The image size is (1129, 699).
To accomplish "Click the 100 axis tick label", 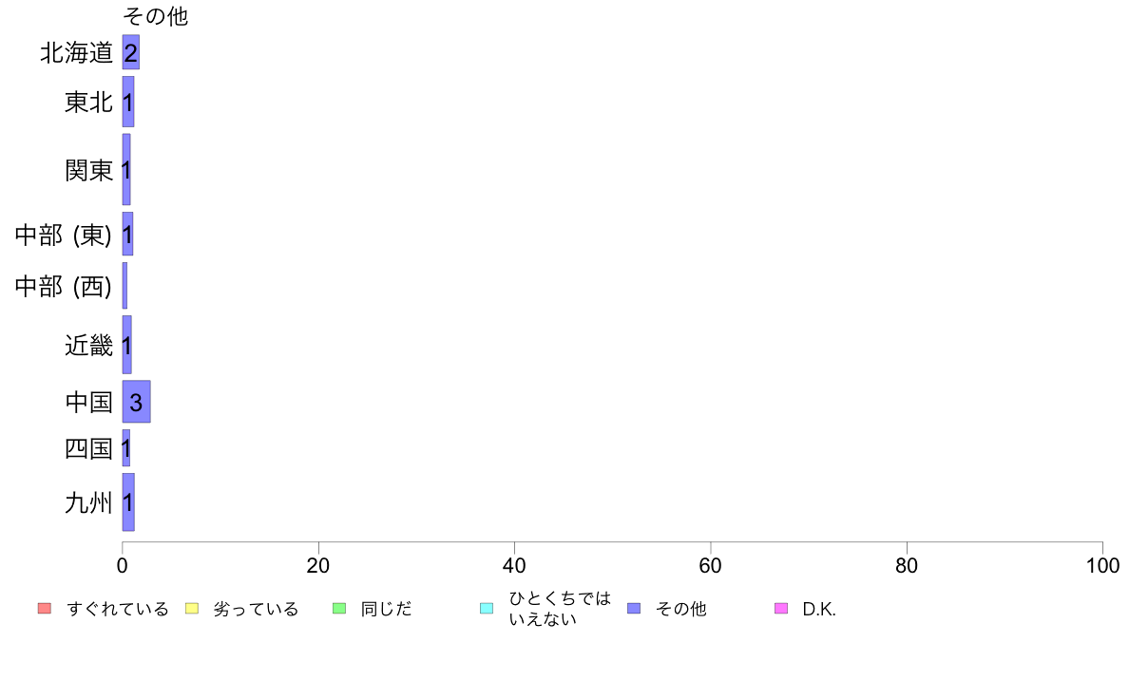I will pyautogui.click(x=1102, y=566).
